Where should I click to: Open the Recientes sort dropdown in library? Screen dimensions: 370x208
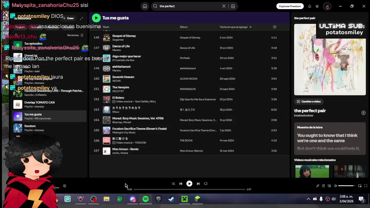[x=75, y=35]
